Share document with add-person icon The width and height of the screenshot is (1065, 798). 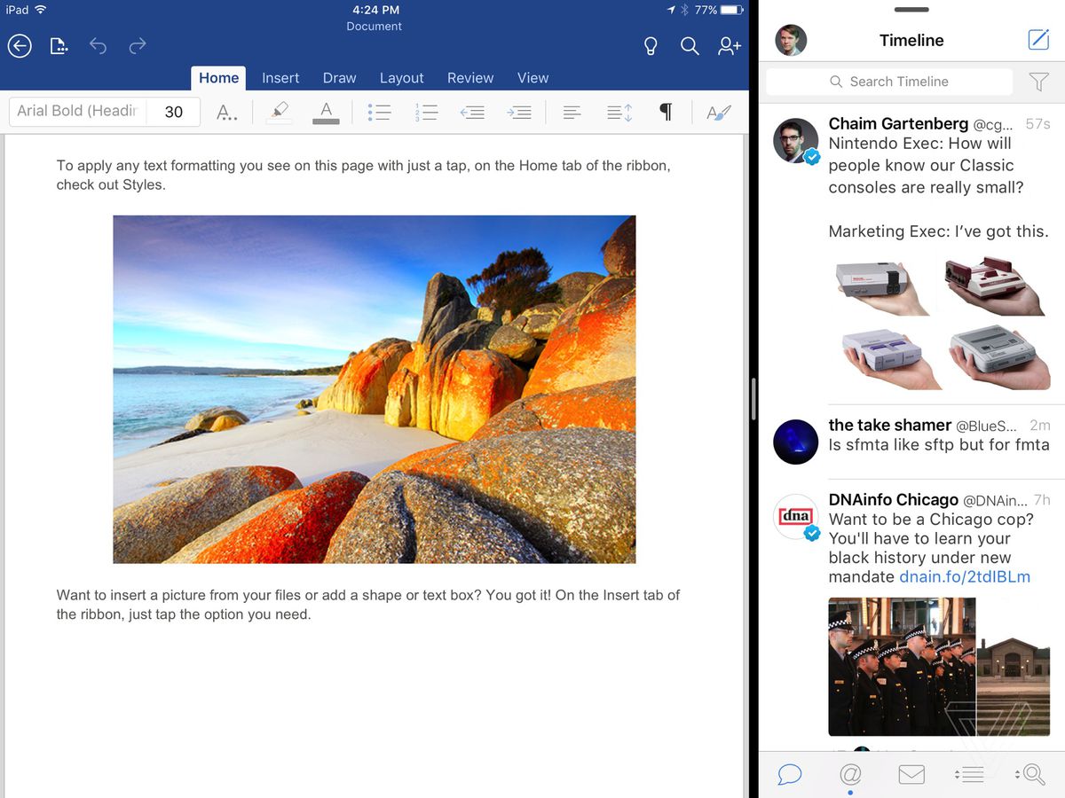point(730,46)
